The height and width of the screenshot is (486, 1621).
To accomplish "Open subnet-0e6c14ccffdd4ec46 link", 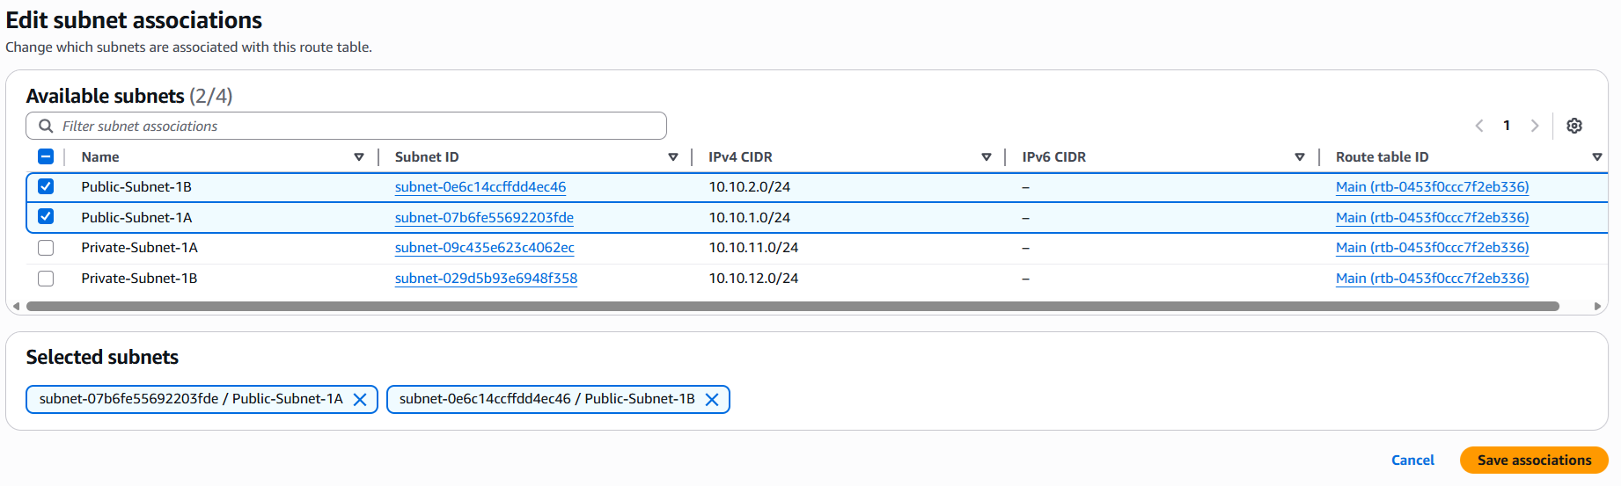I will (x=480, y=186).
